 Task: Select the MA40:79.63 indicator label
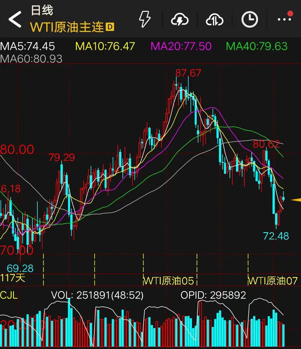click(257, 46)
